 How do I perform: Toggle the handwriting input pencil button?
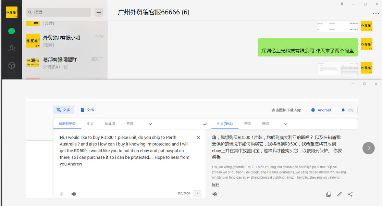(197, 194)
